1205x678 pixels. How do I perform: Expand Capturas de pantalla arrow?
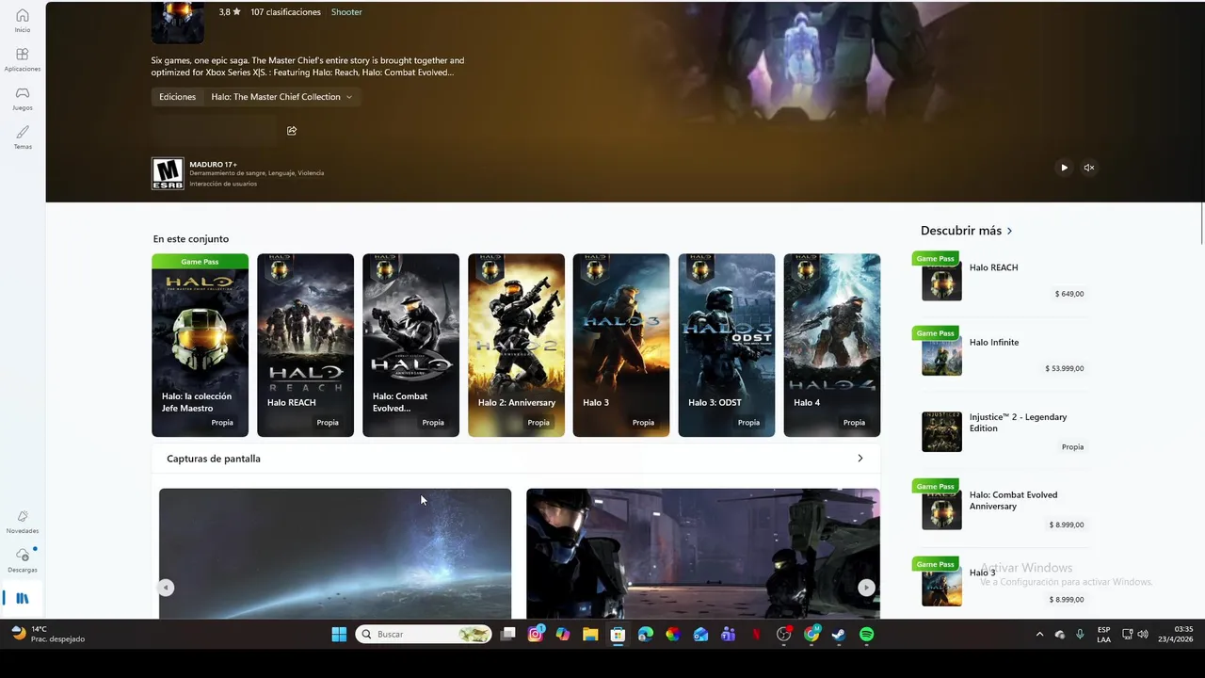(860, 459)
